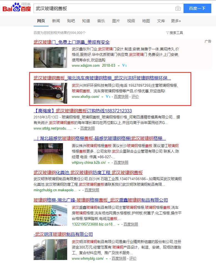This screenshot has height=265, width=216.
Task: Switch to the 新闻 tab
Action: pyautogui.click(x=56, y=21)
